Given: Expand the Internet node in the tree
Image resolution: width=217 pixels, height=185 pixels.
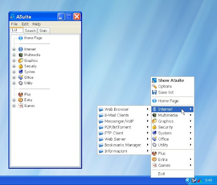Looking at the screenshot, I should tap(14, 49).
